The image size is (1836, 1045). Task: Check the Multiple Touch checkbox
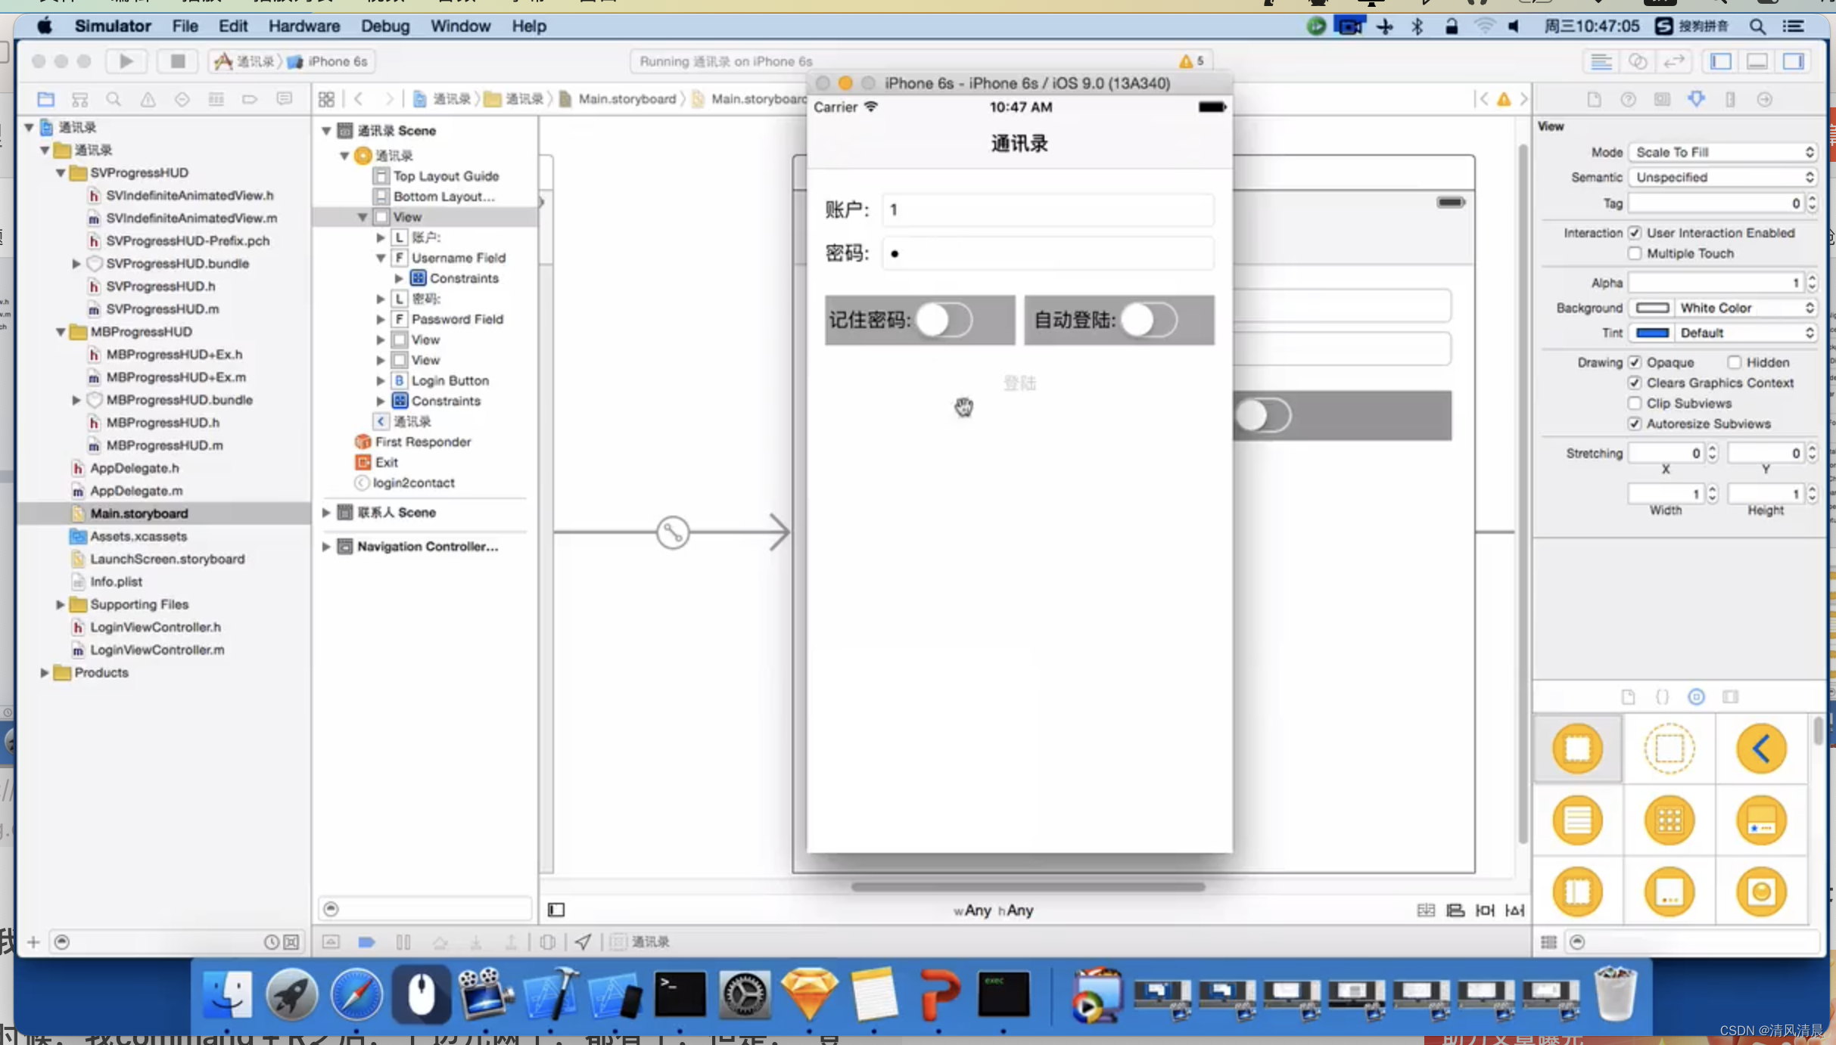point(1635,253)
